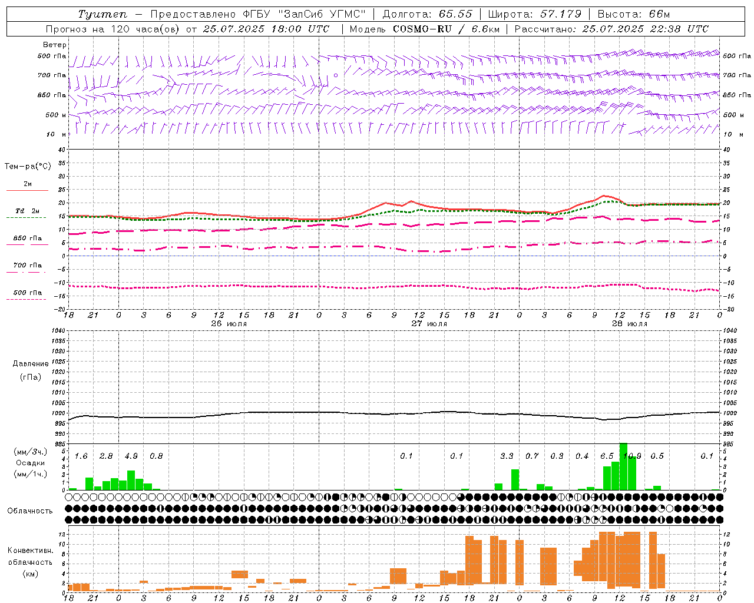
Task: Click the 0.8 precipitation total
Action: (156, 456)
